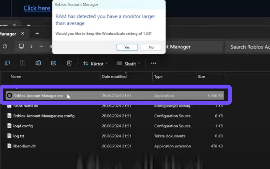Image resolution: width=270 pixels, height=169 pixels.
Task: Click the libsodium.dll file icon
Action: pyautogui.click(x=9, y=146)
